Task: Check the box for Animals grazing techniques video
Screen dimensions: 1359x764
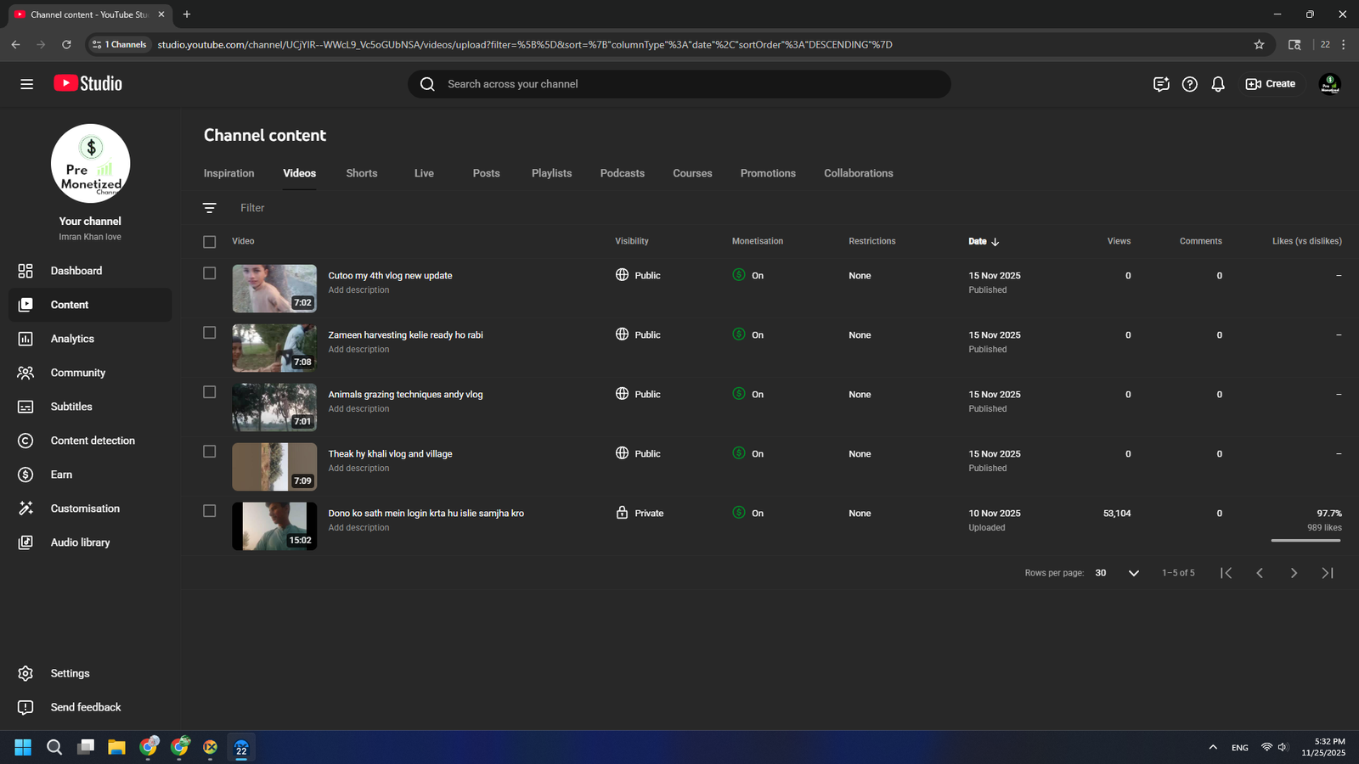Action: pyautogui.click(x=210, y=392)
